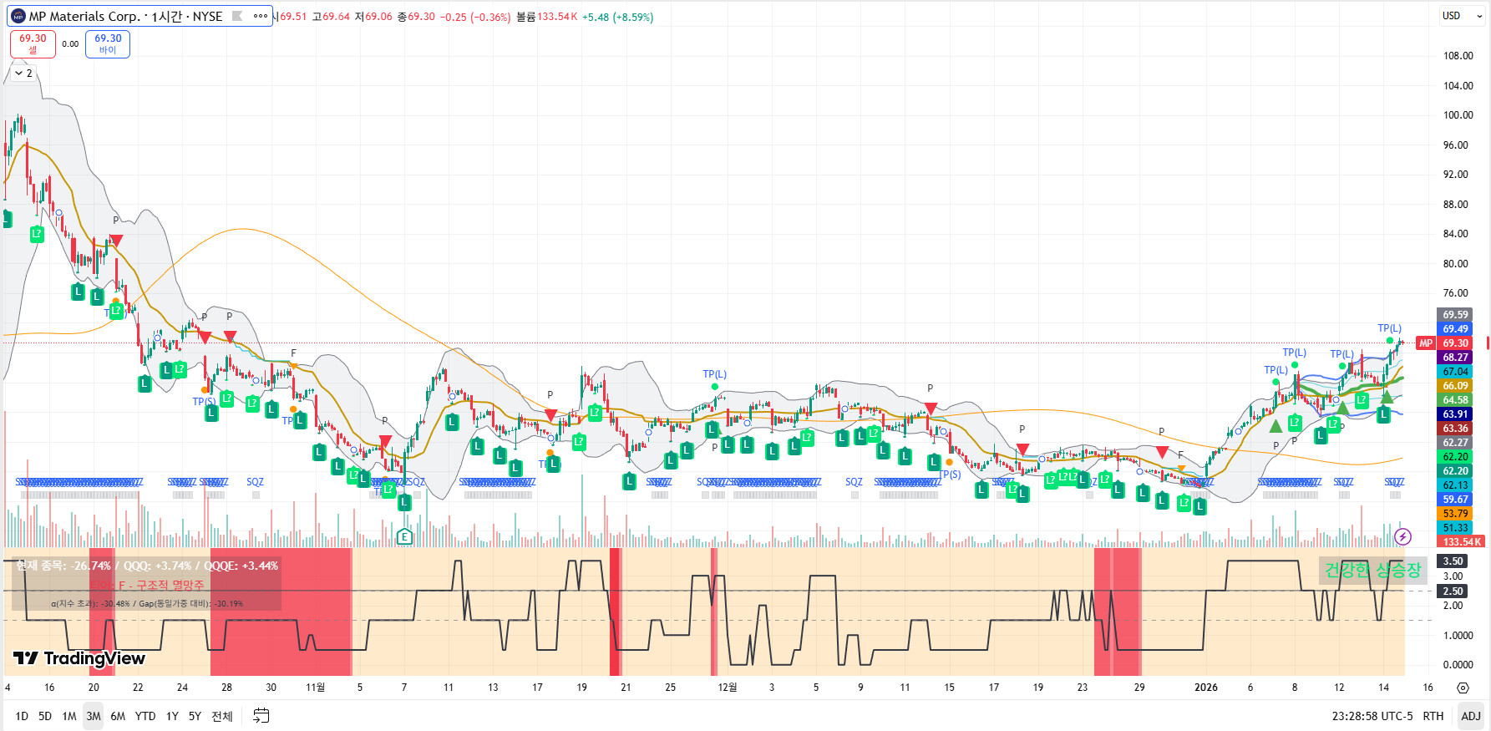Screen dimensions: 1491x731
Task: Click the flag icon beside NYSE
Action: 237,16
